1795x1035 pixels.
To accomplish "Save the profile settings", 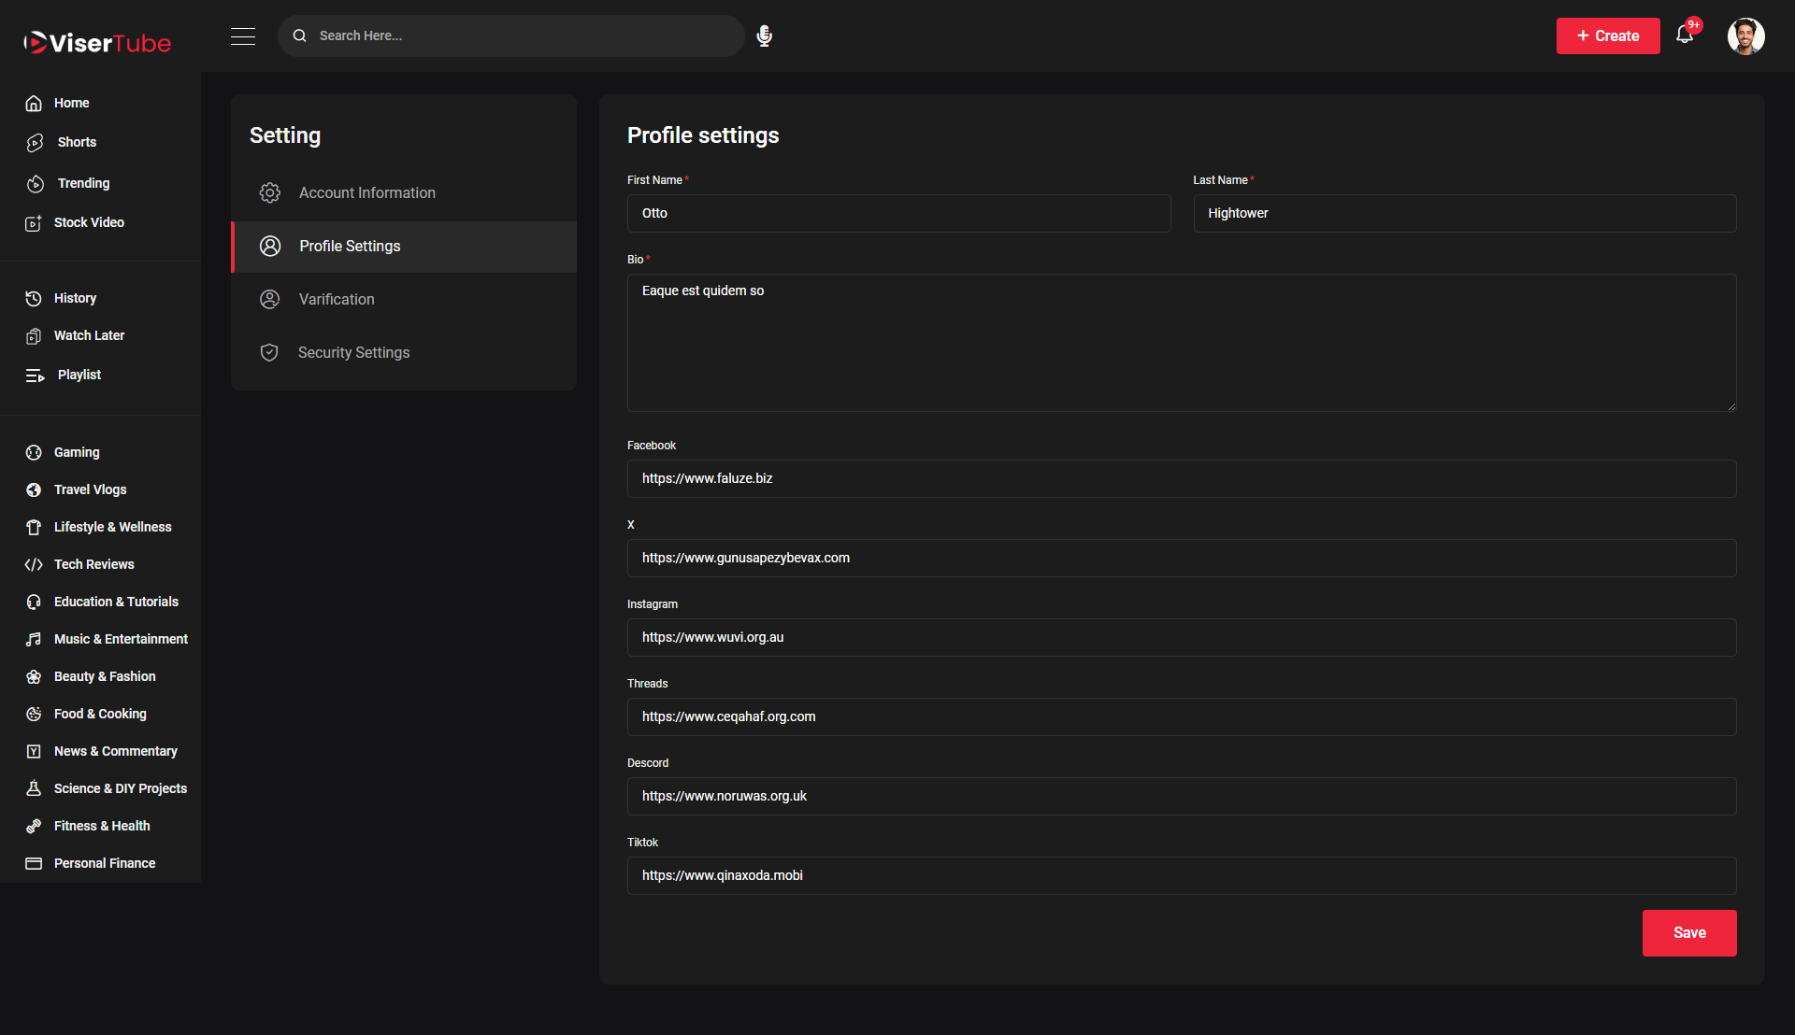I will point(1688,932).
